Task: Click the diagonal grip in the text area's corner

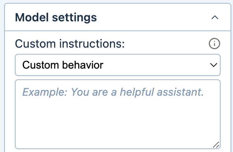Action: coord(216,145)
